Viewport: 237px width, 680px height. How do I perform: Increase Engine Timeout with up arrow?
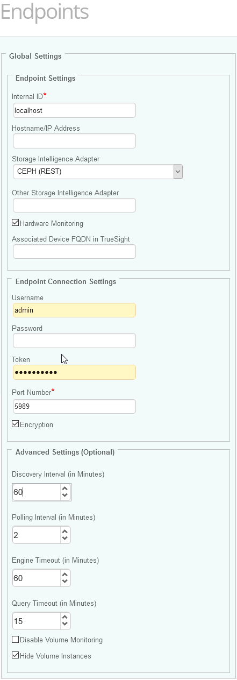[64, 575]
